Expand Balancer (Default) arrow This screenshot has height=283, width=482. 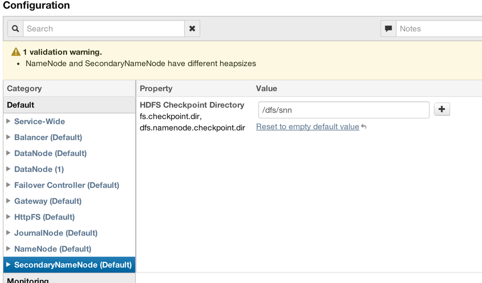8,137
